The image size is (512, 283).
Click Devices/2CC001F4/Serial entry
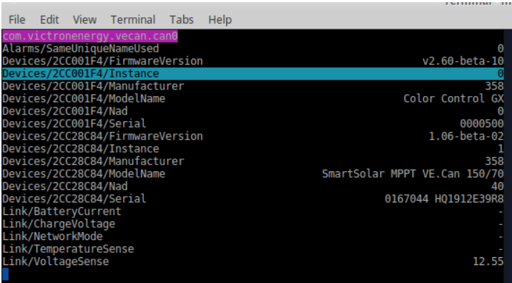[74, 123]
